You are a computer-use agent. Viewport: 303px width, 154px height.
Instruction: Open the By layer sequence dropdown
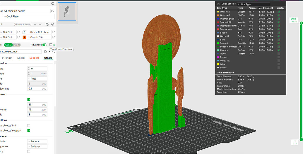coord(37,146)
